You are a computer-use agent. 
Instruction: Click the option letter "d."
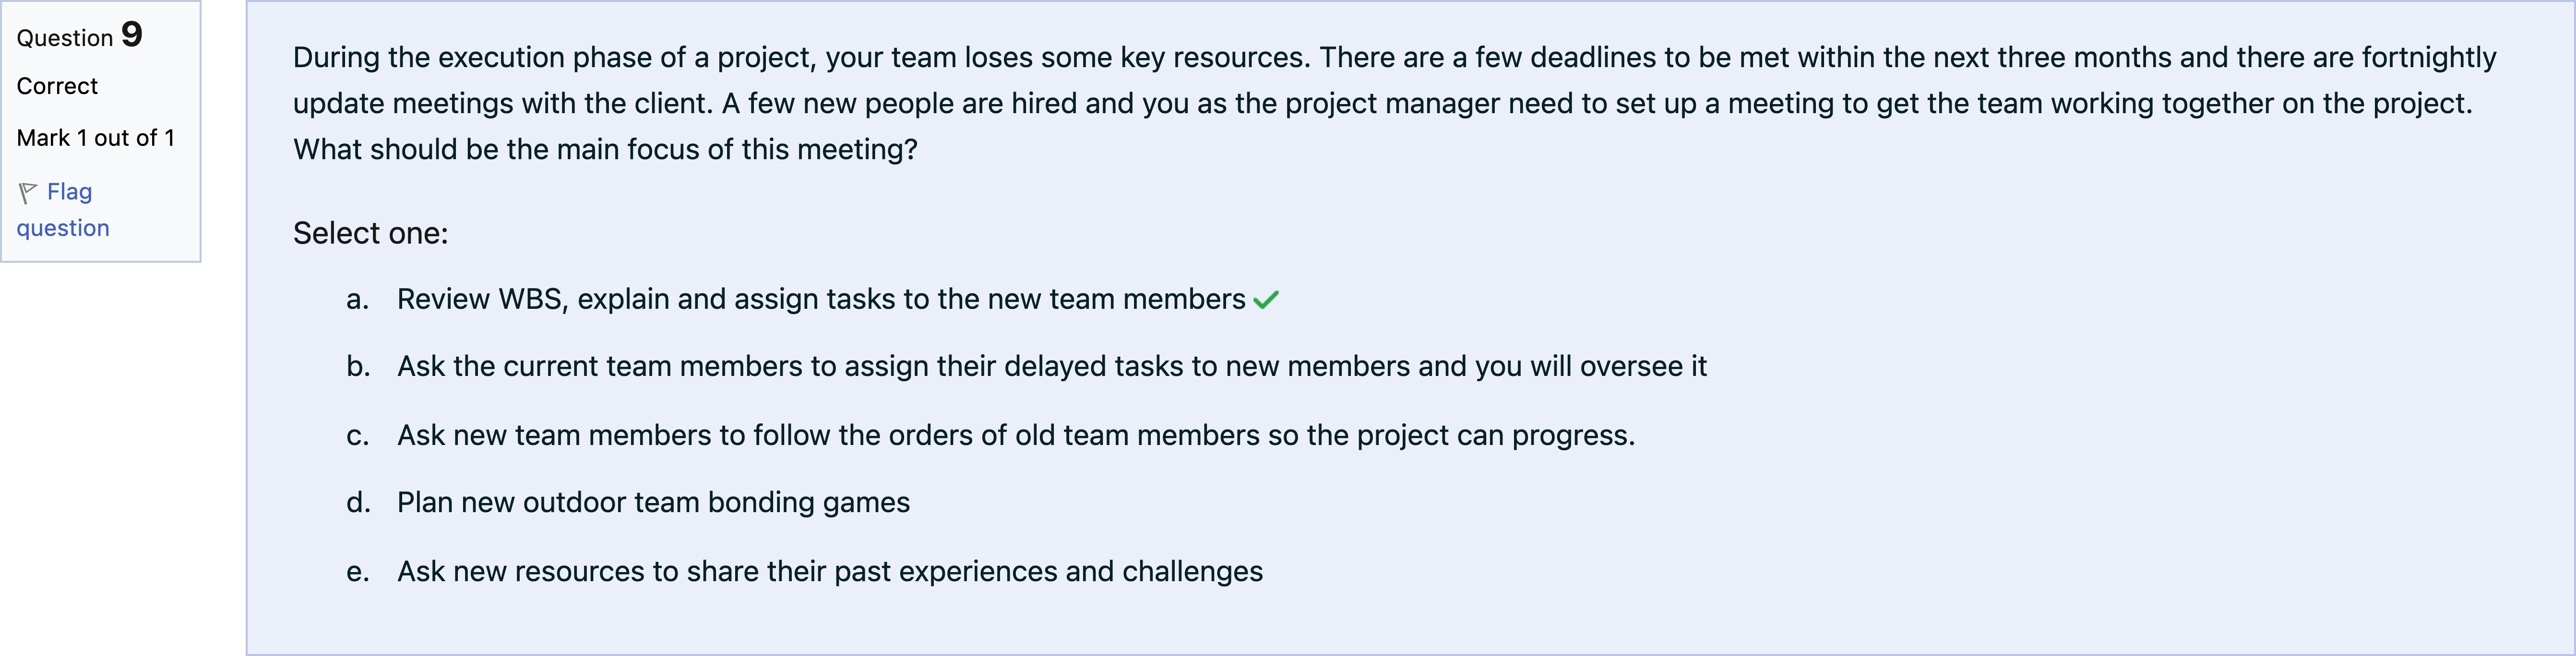pos(358,503)
